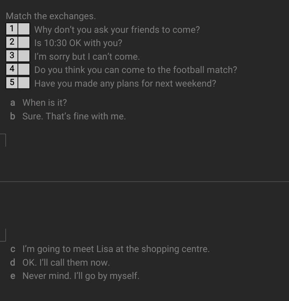Select the answer box for question 3
This screenshot has height=301, width=289.
click(x=24, y=56)
